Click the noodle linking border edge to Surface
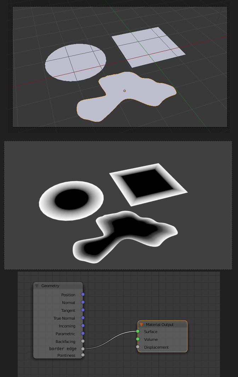Viewport: 238px width, 377px height. pyautogui.click(x=110, y=340)
